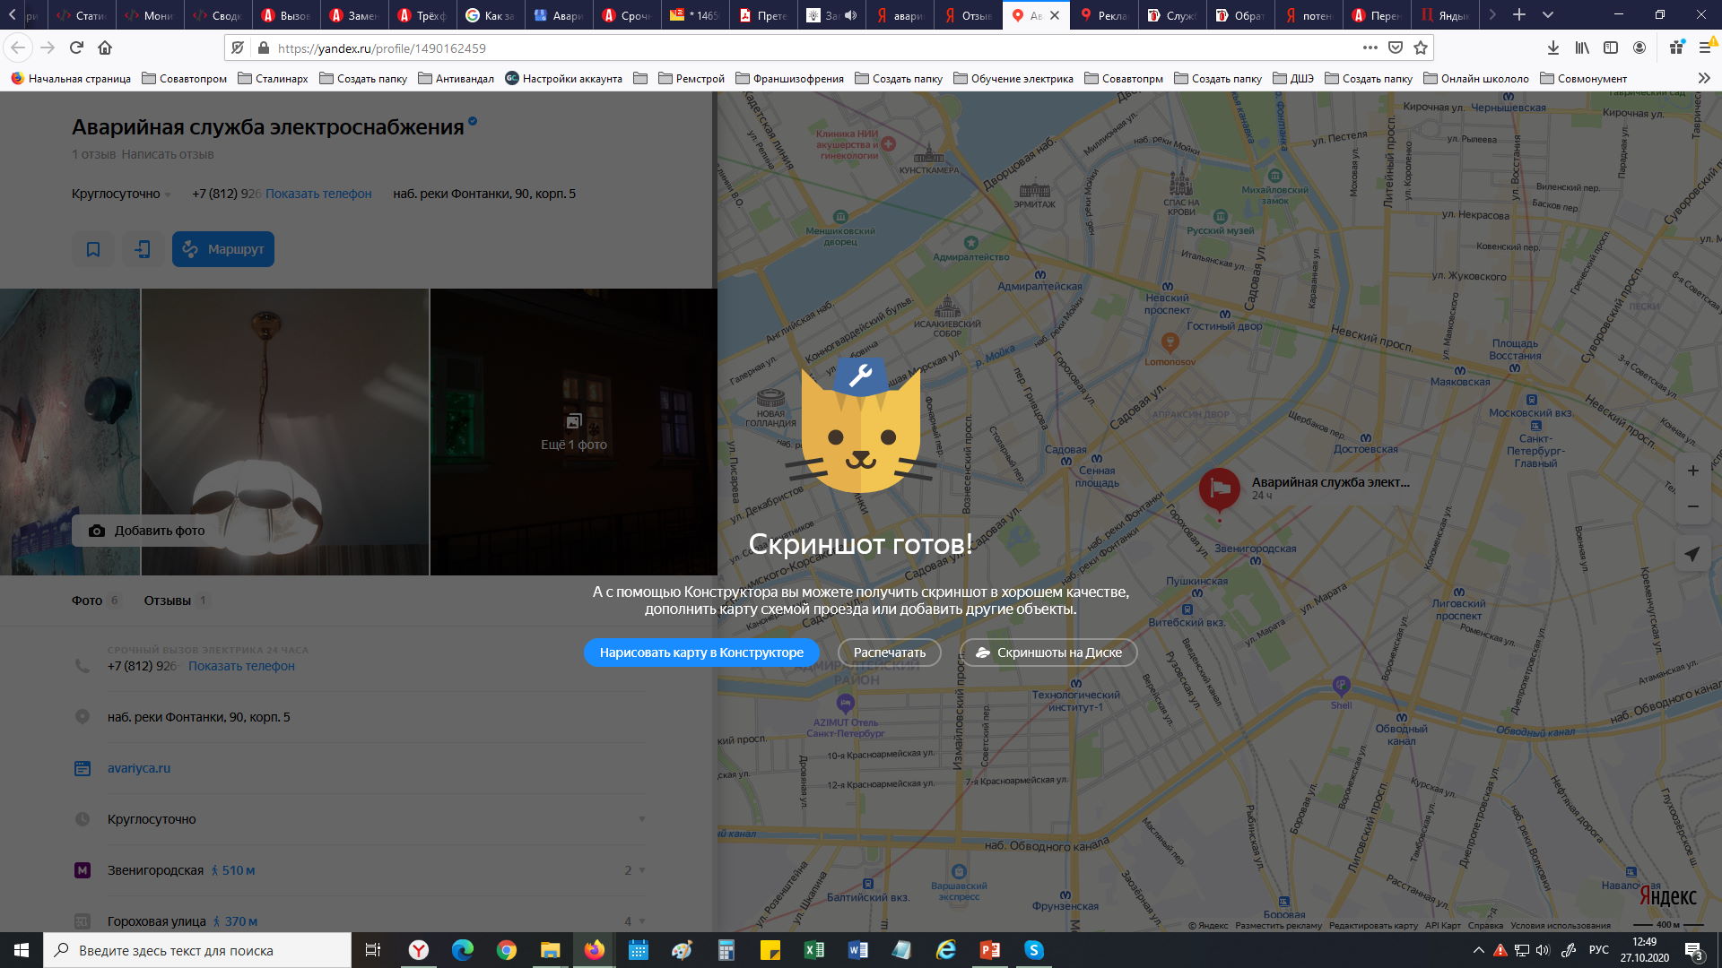Click the bookmark save icon button
The image size is (1722, 968).
click(x=93, y=249)
